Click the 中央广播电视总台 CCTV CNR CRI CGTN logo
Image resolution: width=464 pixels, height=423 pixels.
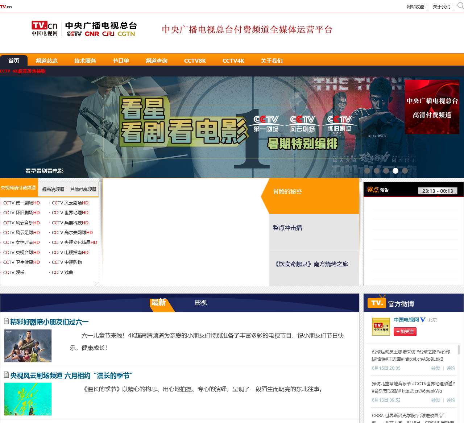101,29
